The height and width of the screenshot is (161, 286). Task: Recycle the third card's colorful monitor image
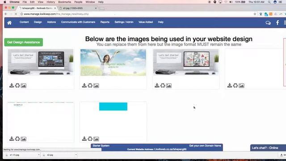[x=163, y=85]
